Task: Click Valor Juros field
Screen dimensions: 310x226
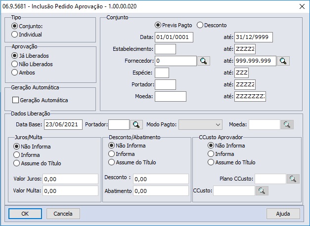Action: (x=70, y=179)
